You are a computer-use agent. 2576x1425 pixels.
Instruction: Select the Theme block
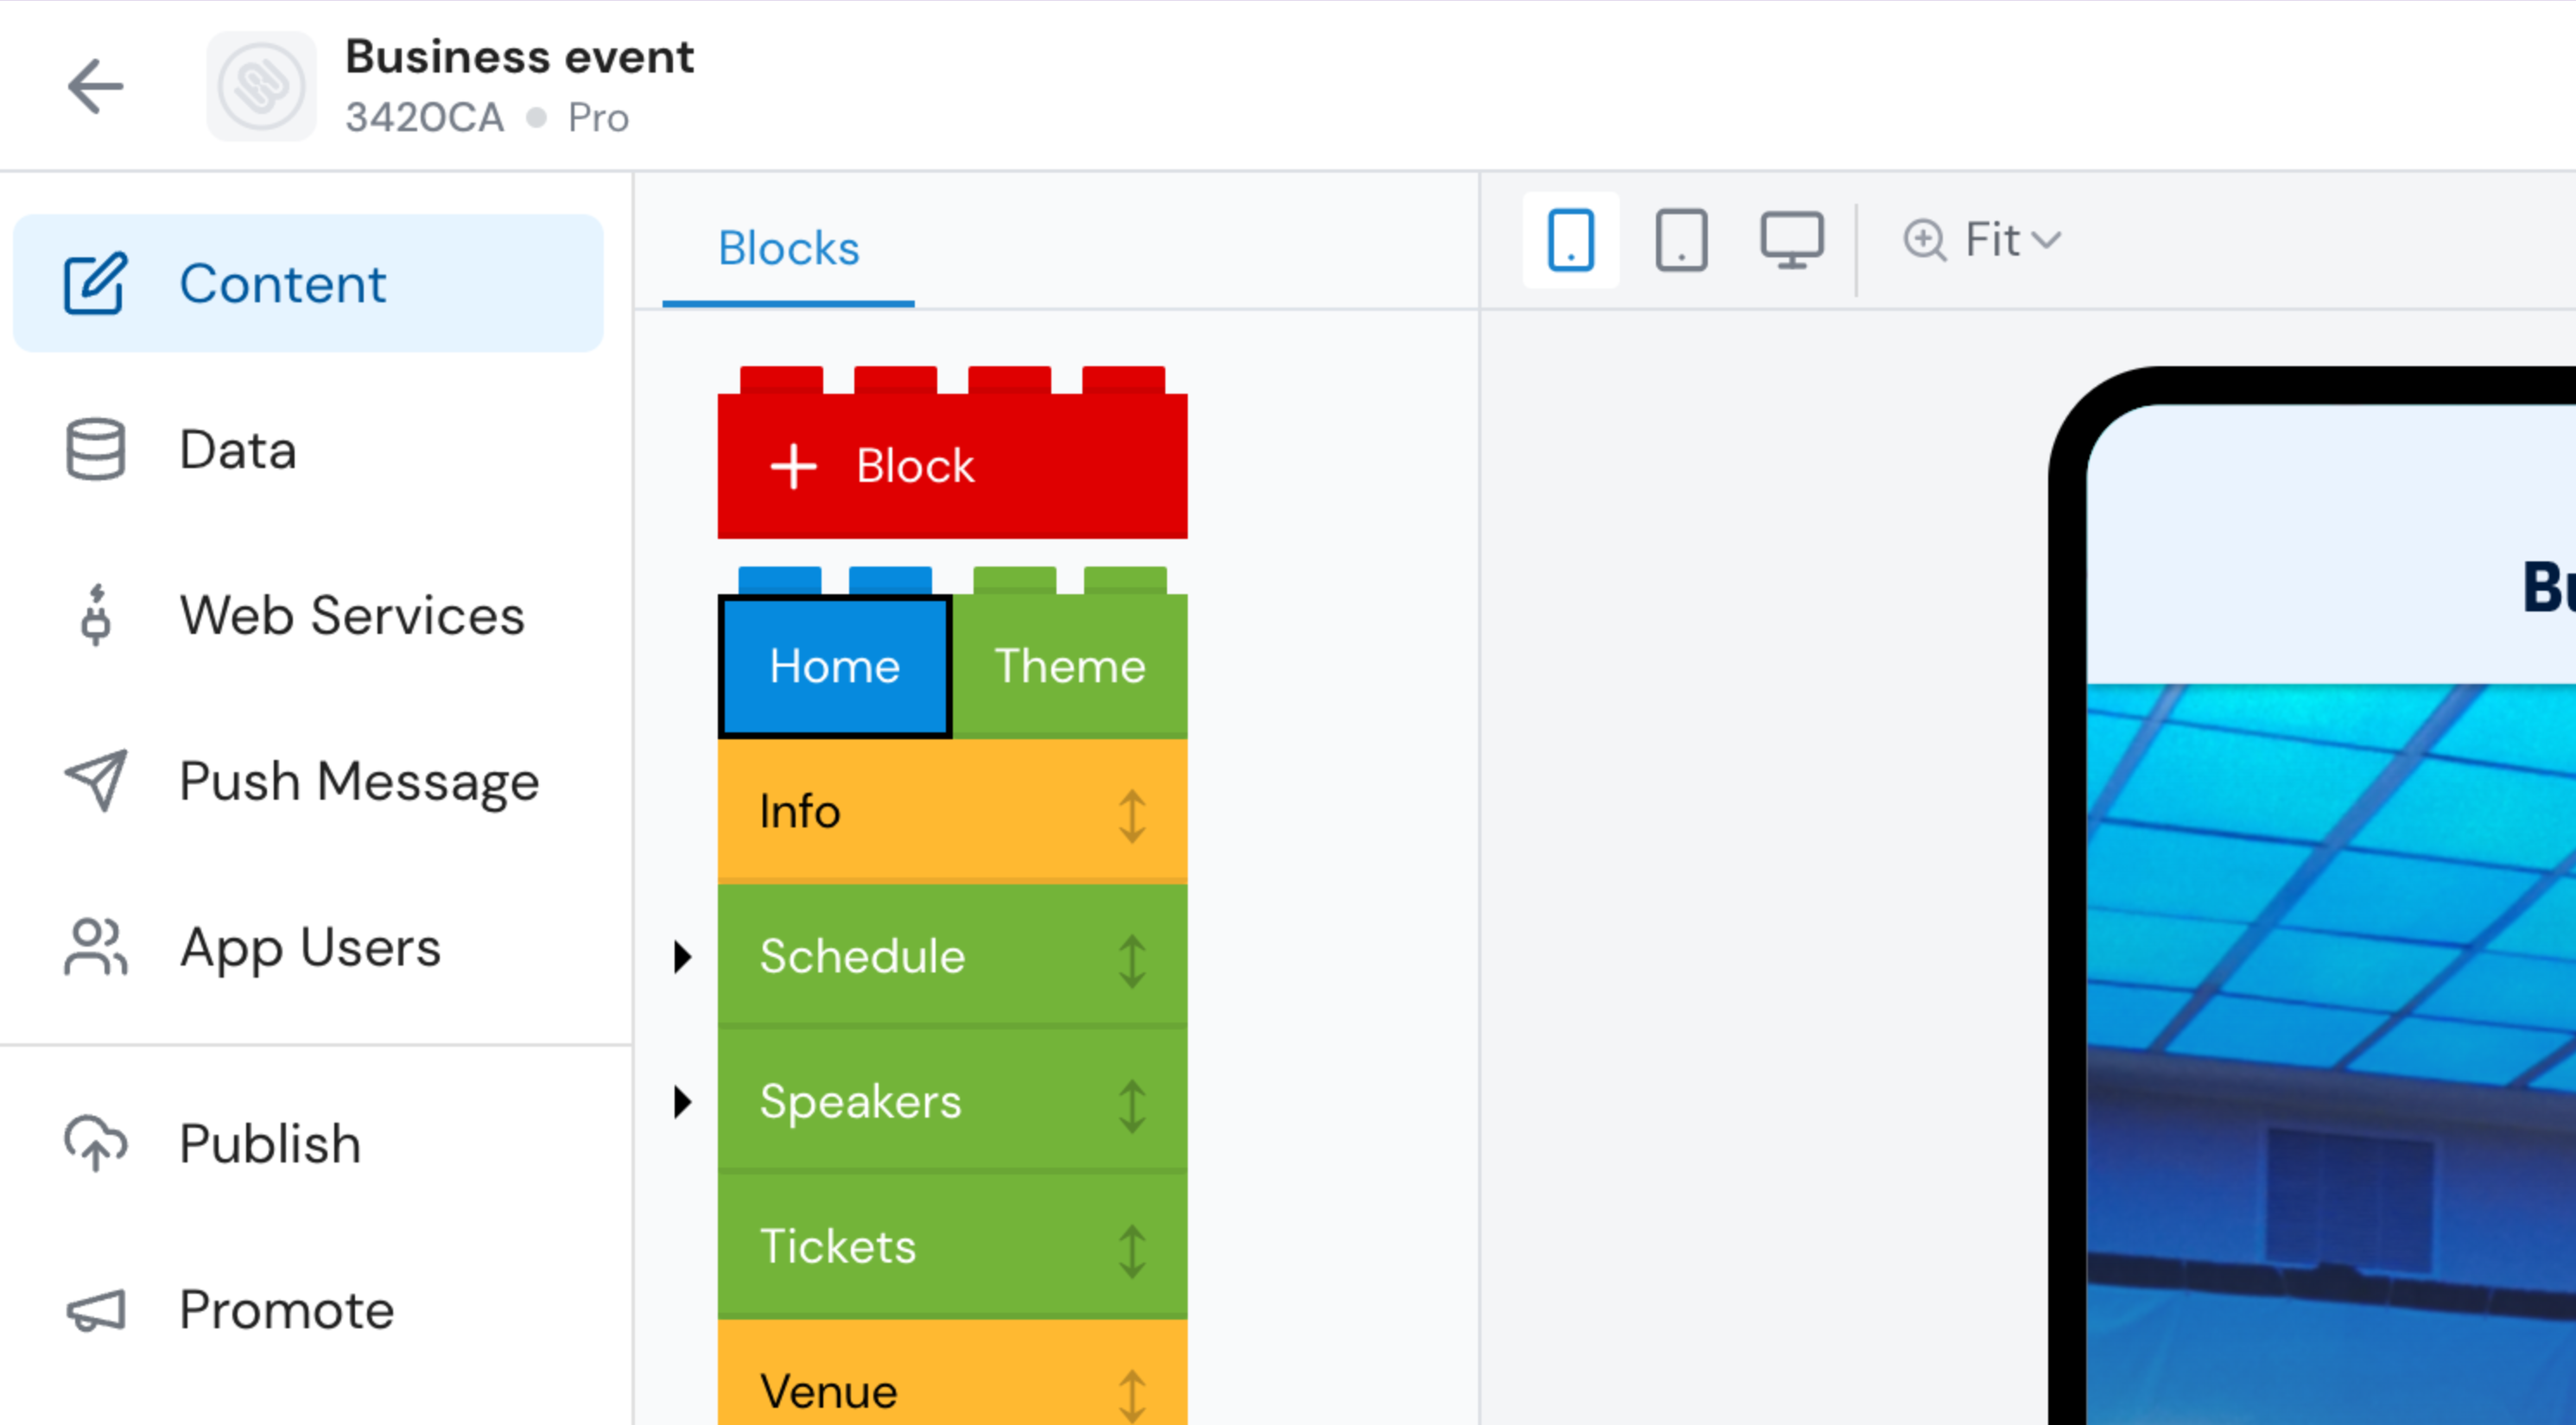pos(1069,666)
